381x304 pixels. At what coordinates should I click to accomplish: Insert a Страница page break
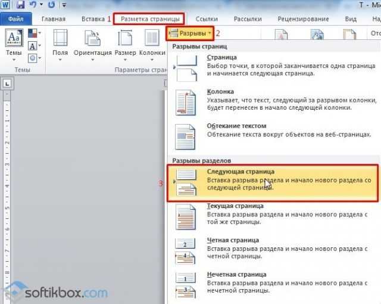[274, 67]
